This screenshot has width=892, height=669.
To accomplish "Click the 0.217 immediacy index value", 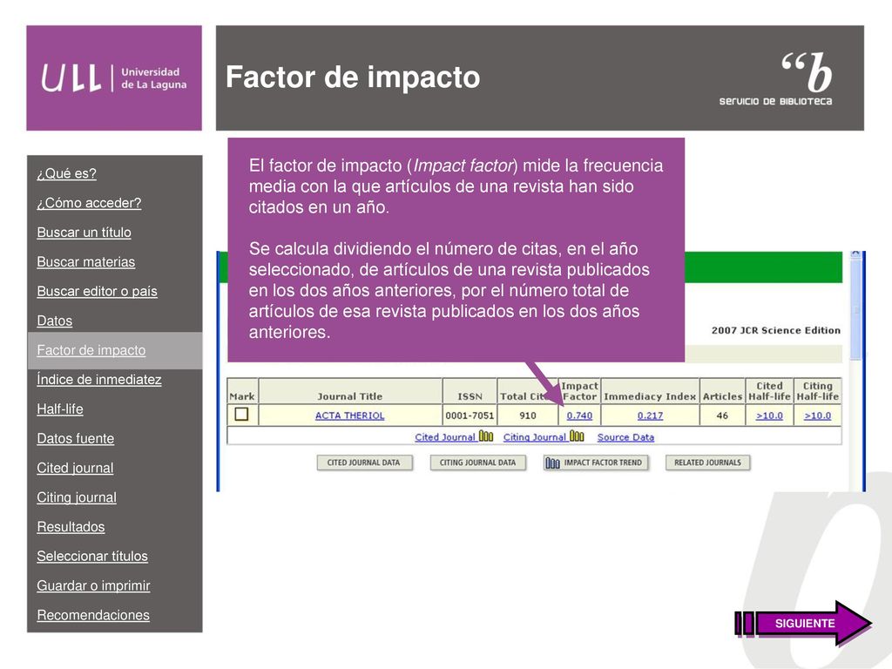I will [650, 416].
